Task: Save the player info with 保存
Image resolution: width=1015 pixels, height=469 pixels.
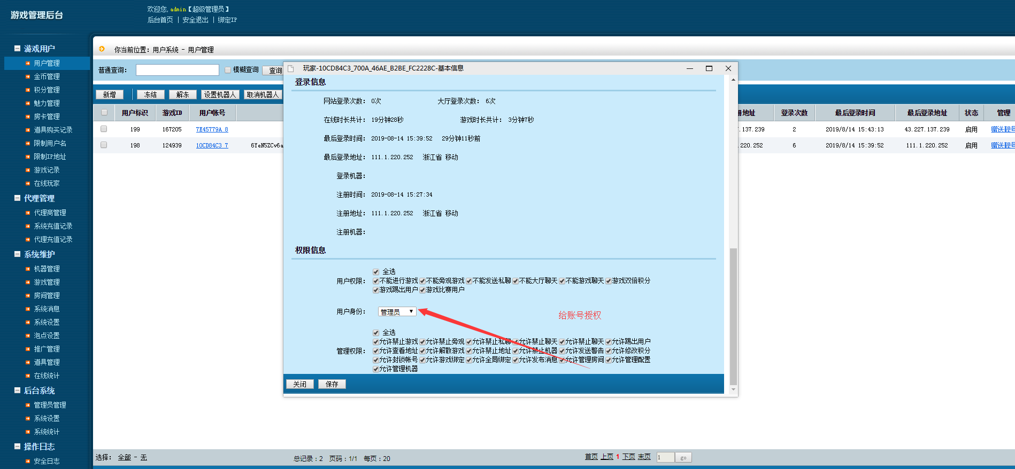Action: [x=332, y=384]
